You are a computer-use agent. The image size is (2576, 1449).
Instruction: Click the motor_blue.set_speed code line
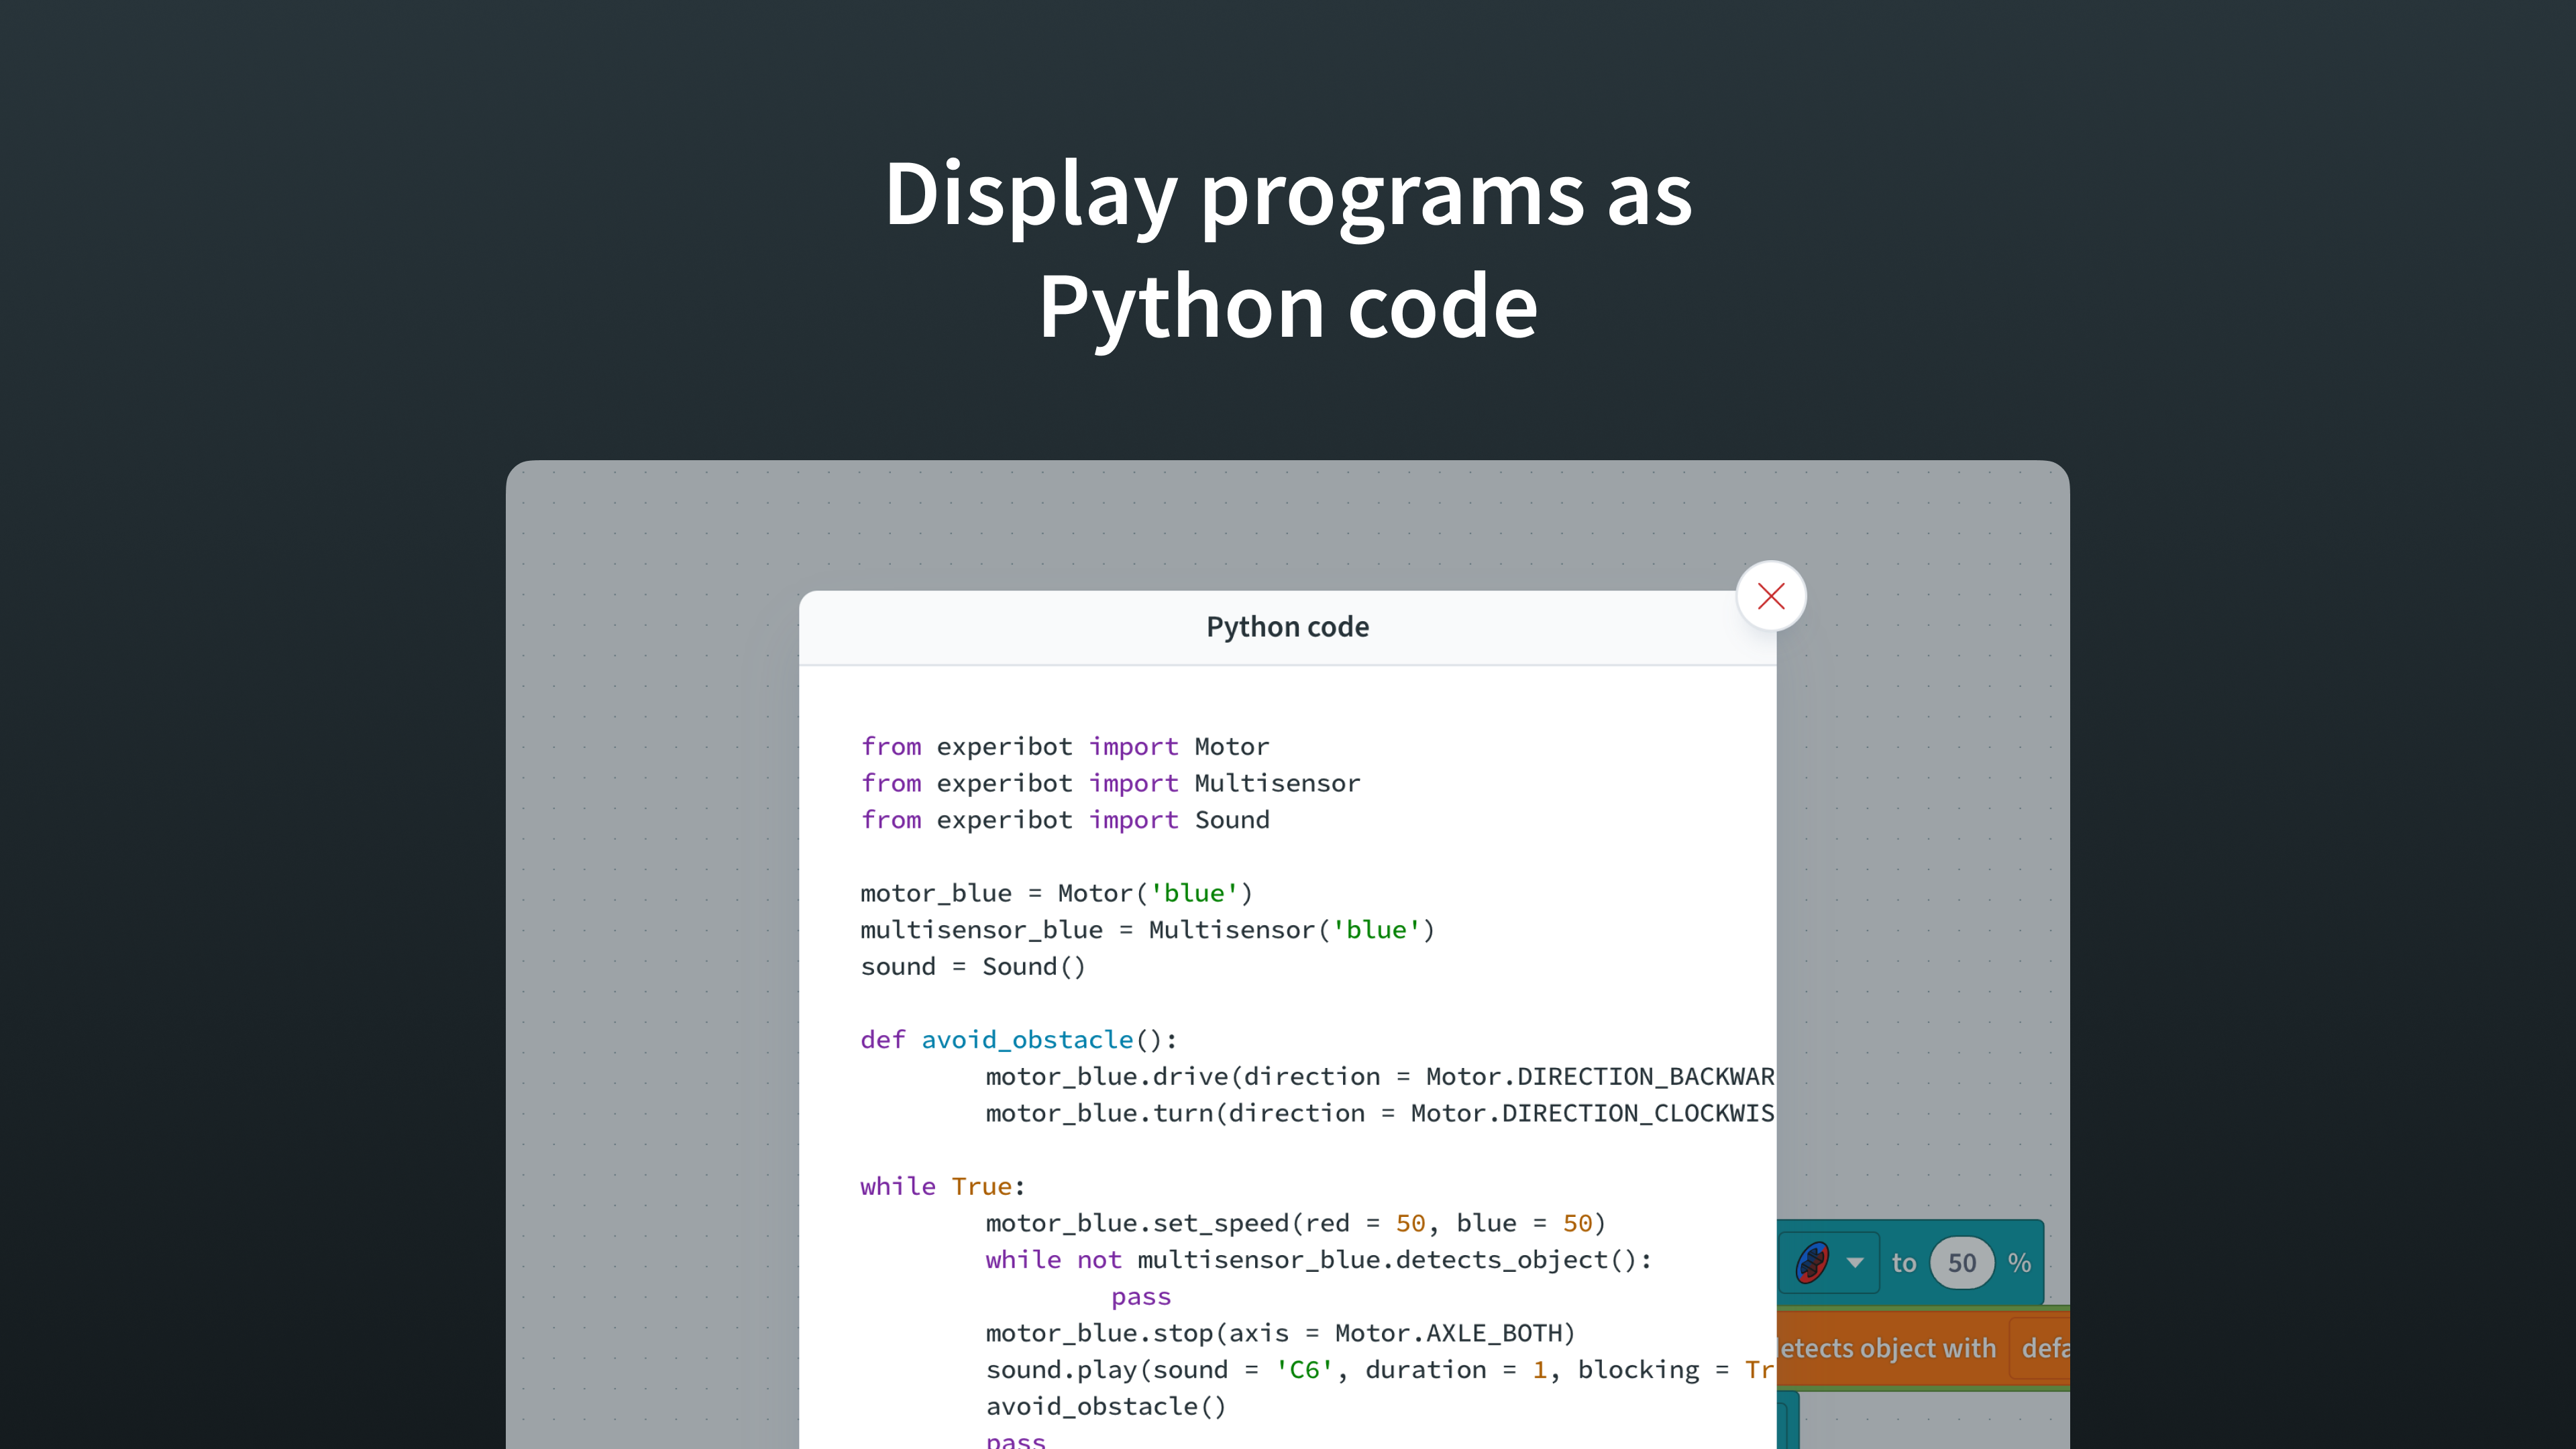coord(1294,1223)
